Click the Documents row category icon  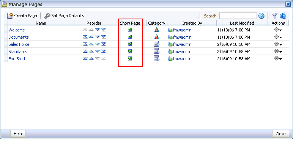[157, 37]
